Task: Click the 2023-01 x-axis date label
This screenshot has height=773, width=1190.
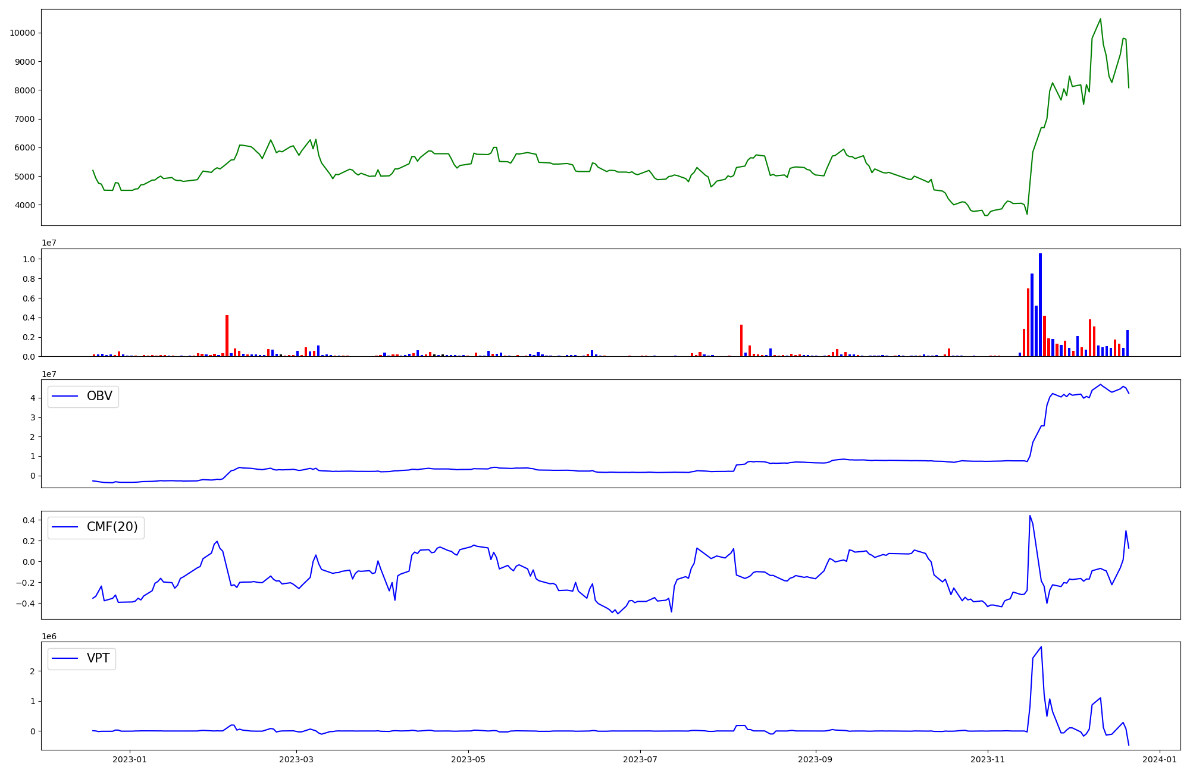Action: coord(130,759)
